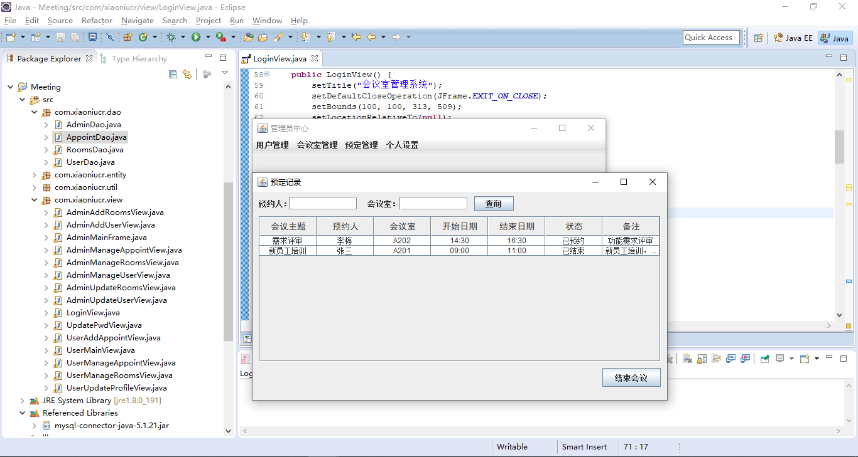Open the Run button dropdown arrow

tap(208, 37)
